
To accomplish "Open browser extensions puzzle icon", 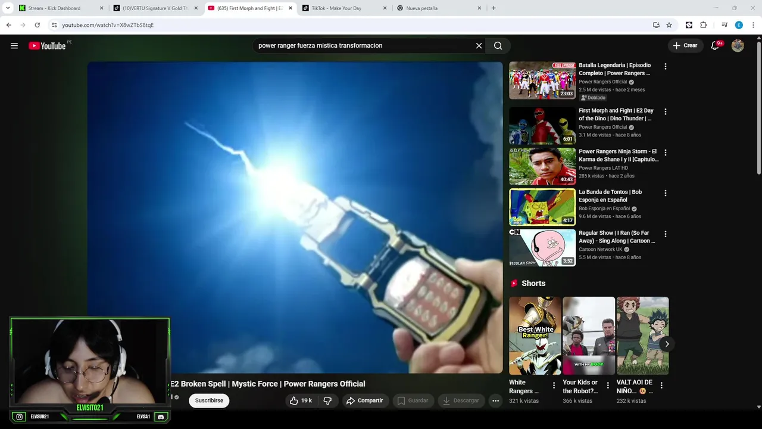I will (x=703, y=25).
